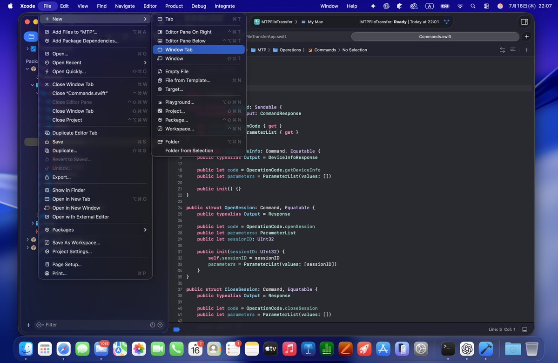Add a new editor tab with plus
The width and height of the screenshot is (558, 363).
(527, 36)
